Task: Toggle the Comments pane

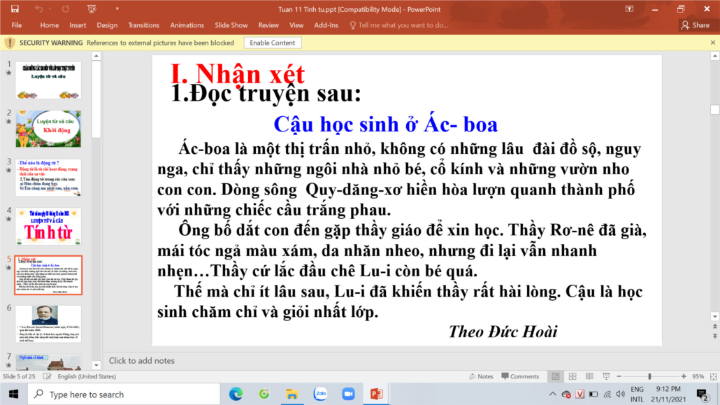Action: coord(519,376)
